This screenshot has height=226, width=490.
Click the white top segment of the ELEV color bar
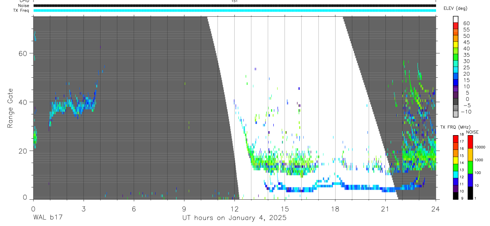(456, 20)
